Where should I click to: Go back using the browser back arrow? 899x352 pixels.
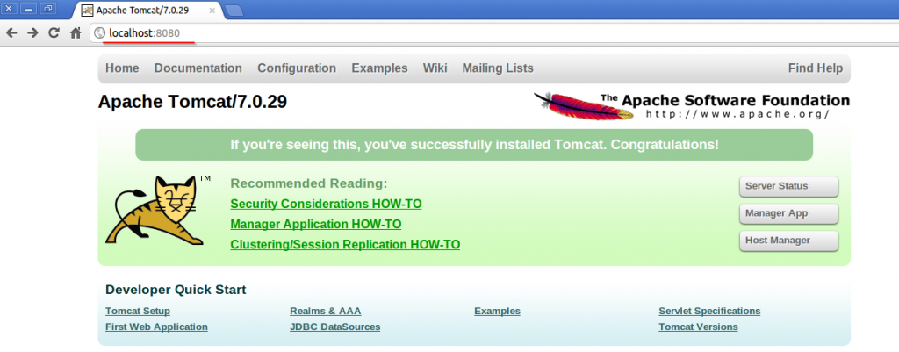tap(11, 33)
